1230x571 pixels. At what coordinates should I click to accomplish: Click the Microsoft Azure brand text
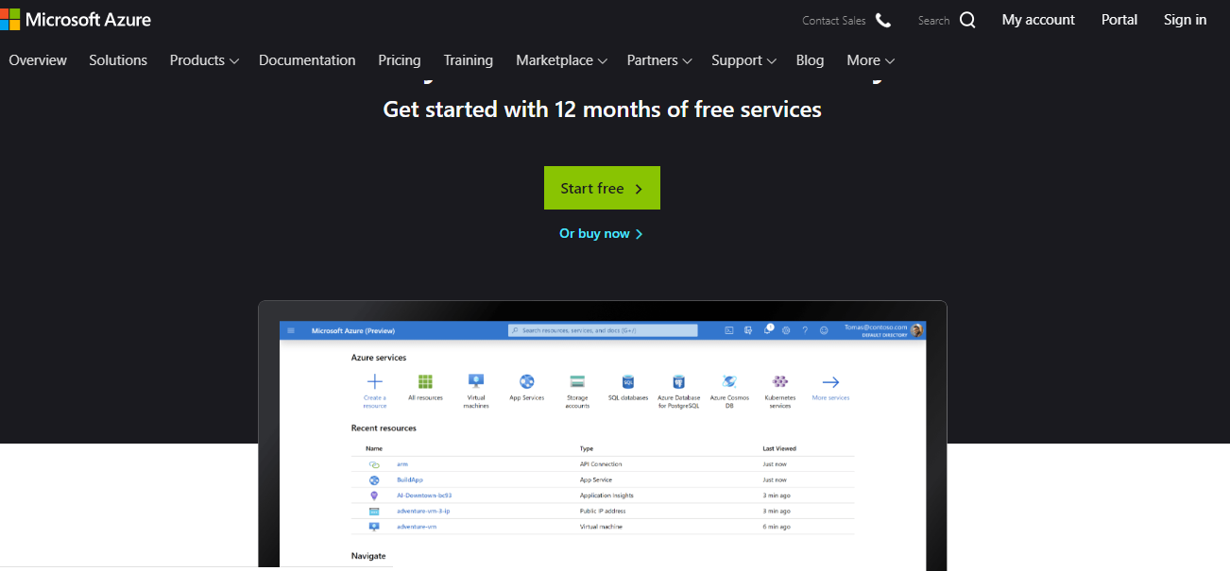point(88,19)
